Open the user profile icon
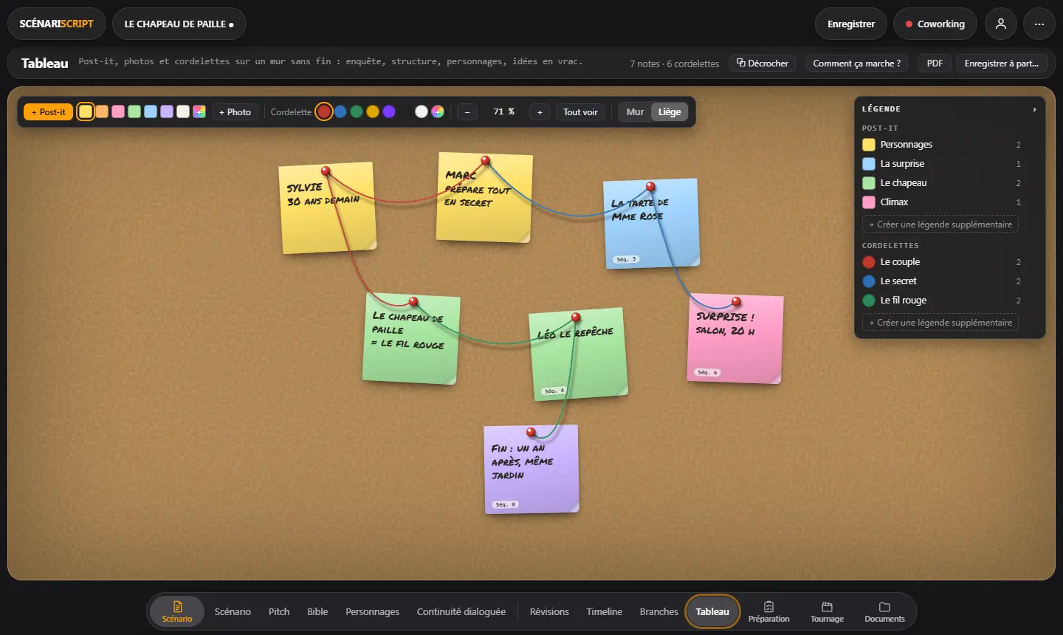Screen dimensions: 1063x635 pyautogui.click(x=1000, y=24)
